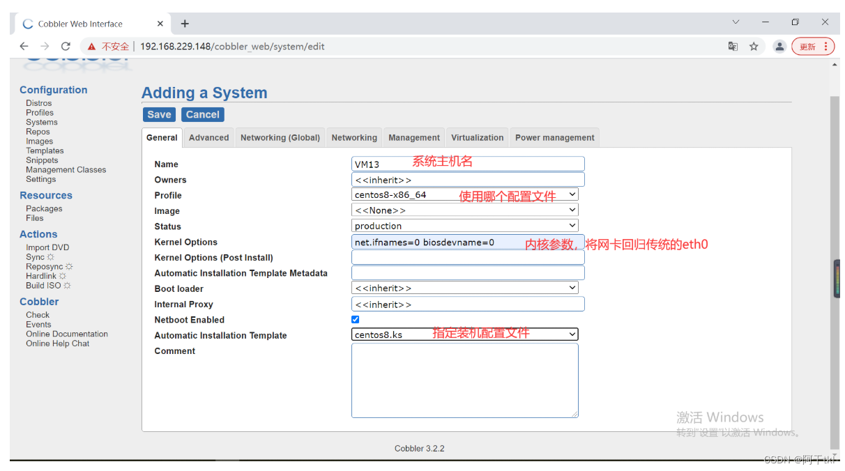
Task: Click the gear icon next to Reposync
Action: pos(69,267)
